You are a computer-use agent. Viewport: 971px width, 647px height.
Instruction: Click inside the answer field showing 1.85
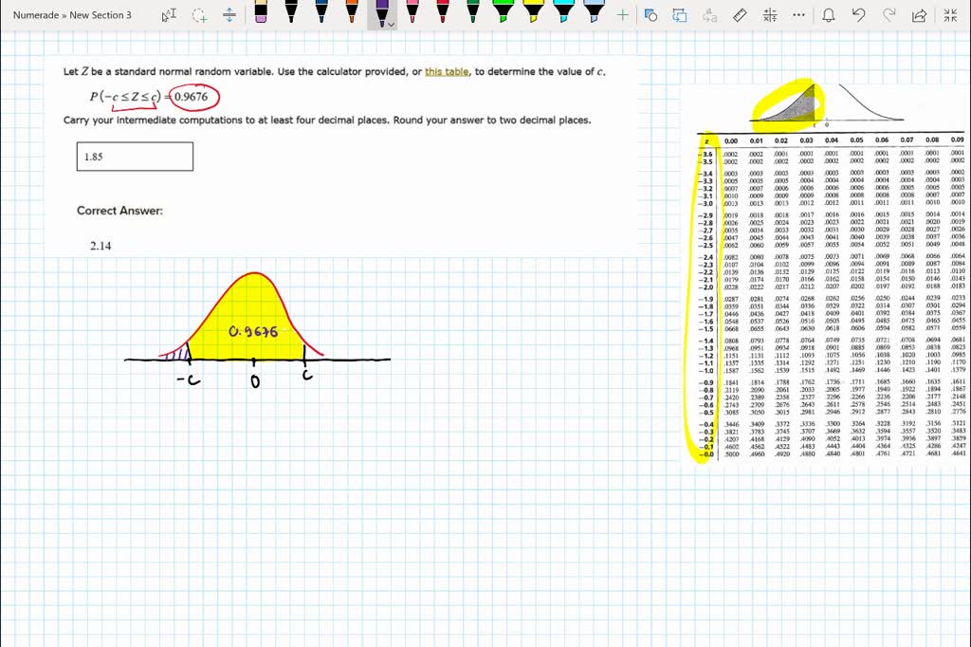[133, 156]
